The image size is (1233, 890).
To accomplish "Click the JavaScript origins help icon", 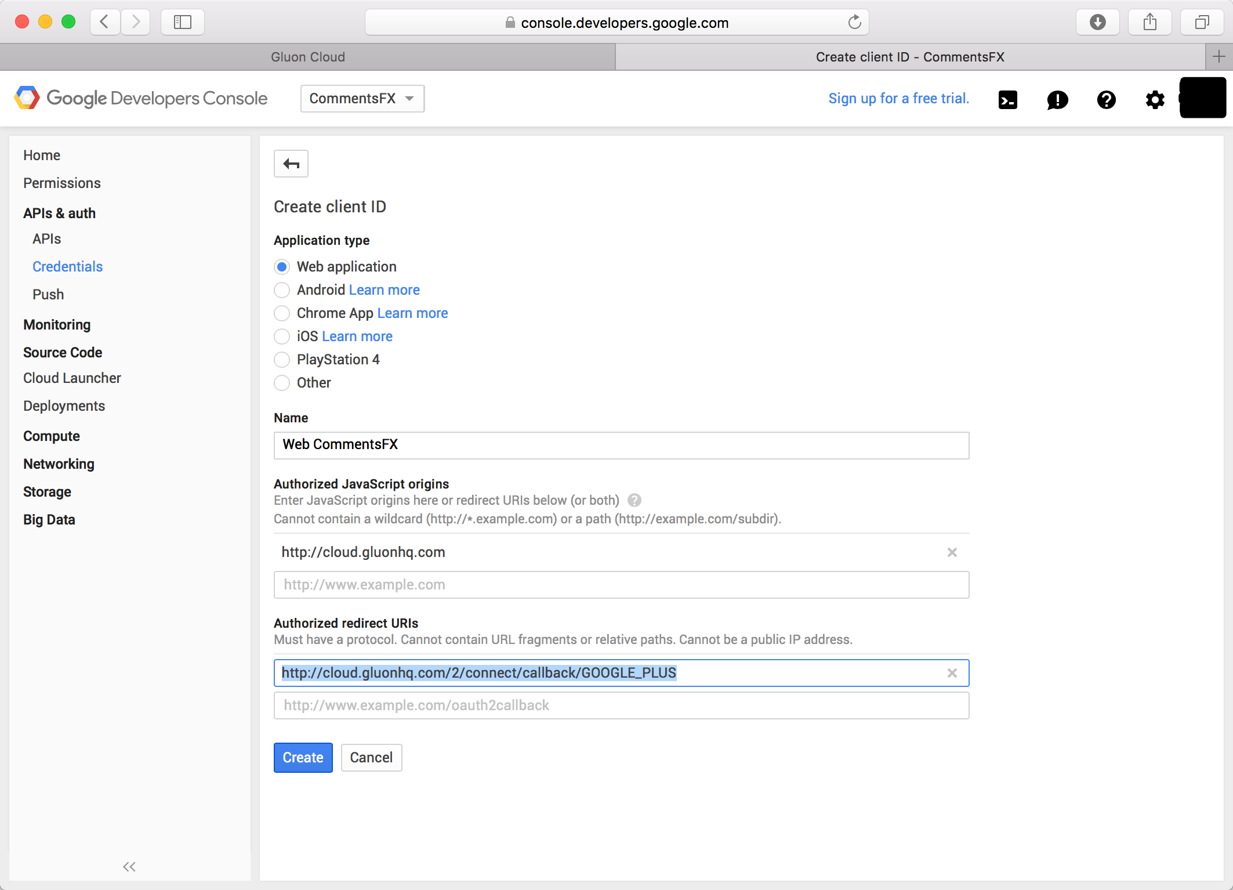I will pos(634,500).
